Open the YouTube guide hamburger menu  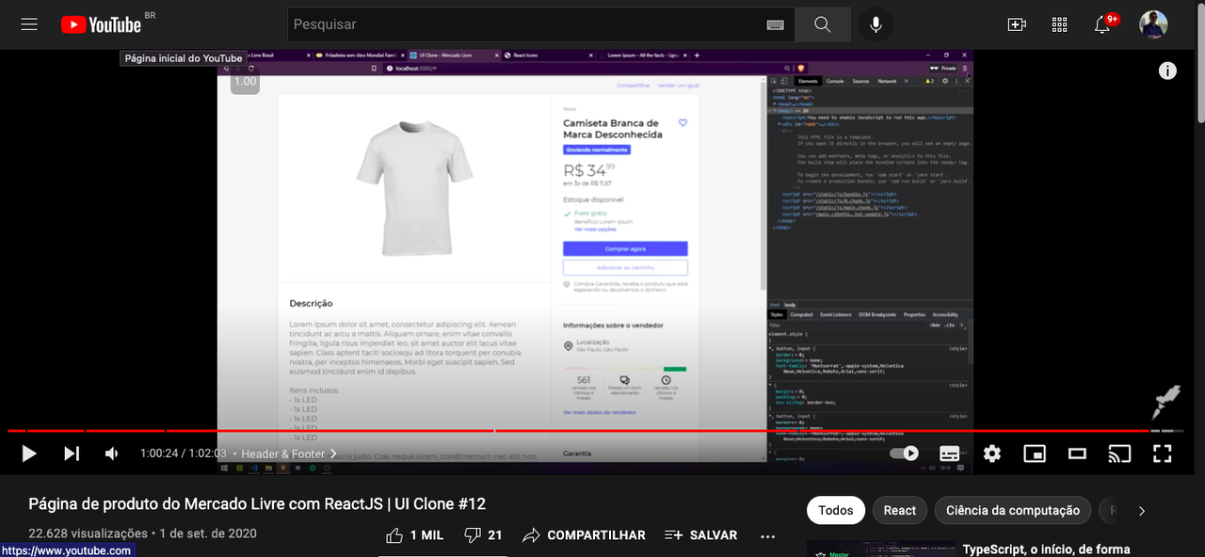pos(29,24)
